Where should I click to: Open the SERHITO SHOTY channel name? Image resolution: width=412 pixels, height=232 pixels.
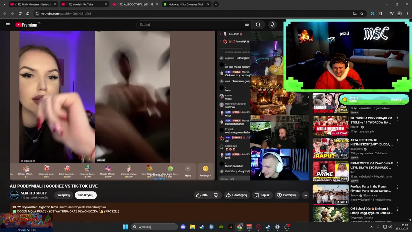click(x=34, y=193)
